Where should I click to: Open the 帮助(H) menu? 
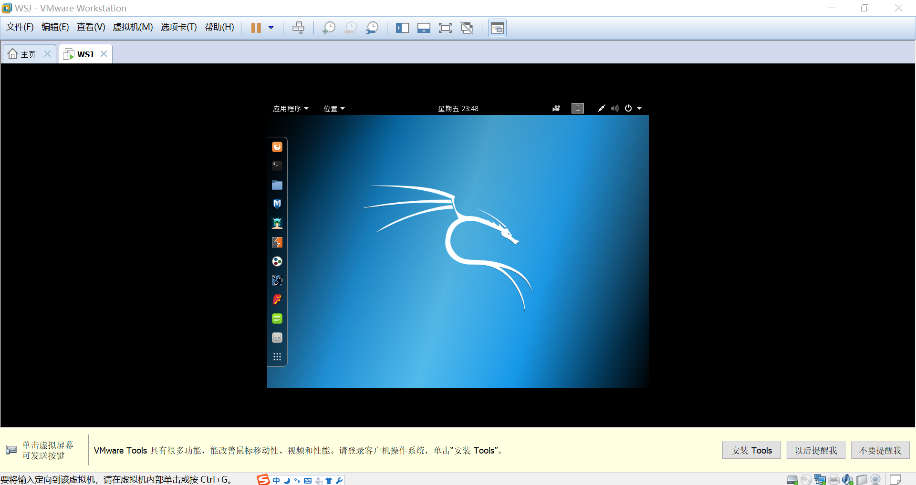(219, 27)
